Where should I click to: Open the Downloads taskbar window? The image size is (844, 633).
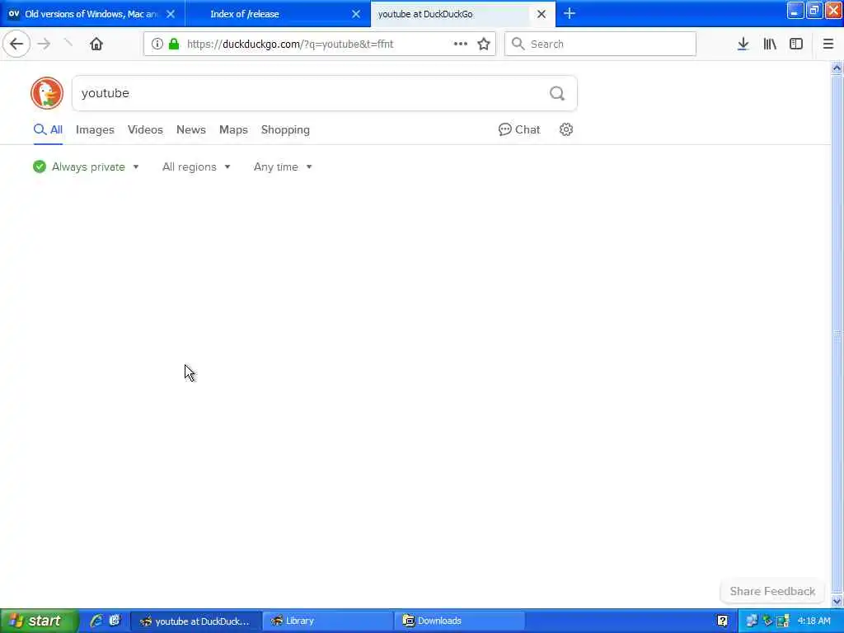click(x=459, y=621)
